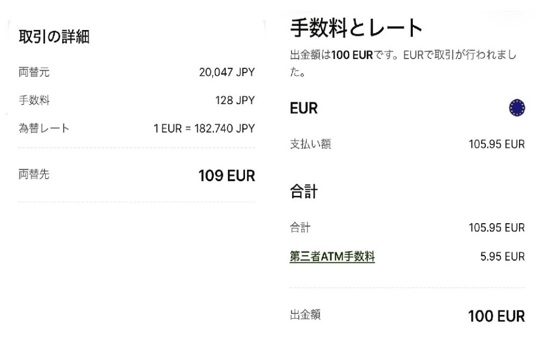Click the 取引の詳細 heading
The image size is (549, 347).
(x=54, y=37)
